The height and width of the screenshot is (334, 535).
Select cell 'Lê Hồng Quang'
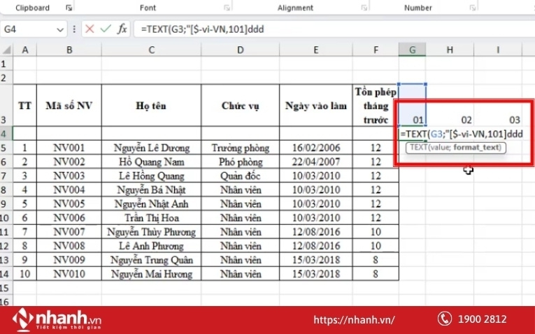coord(152,176)
